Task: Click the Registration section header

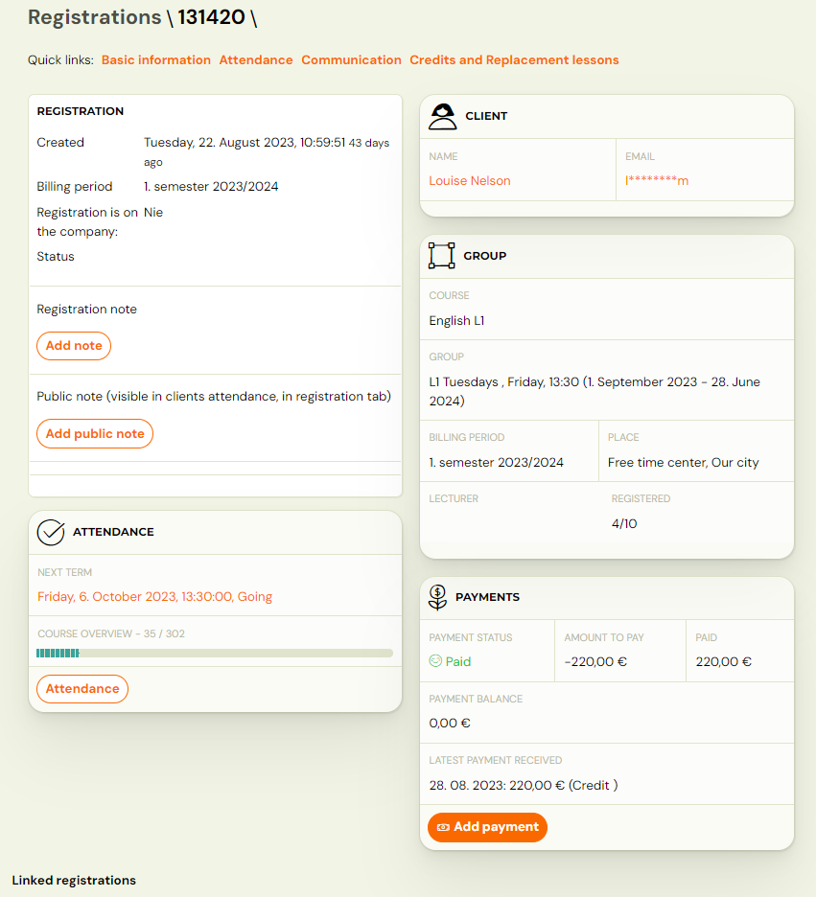Action: pos(80,110)
